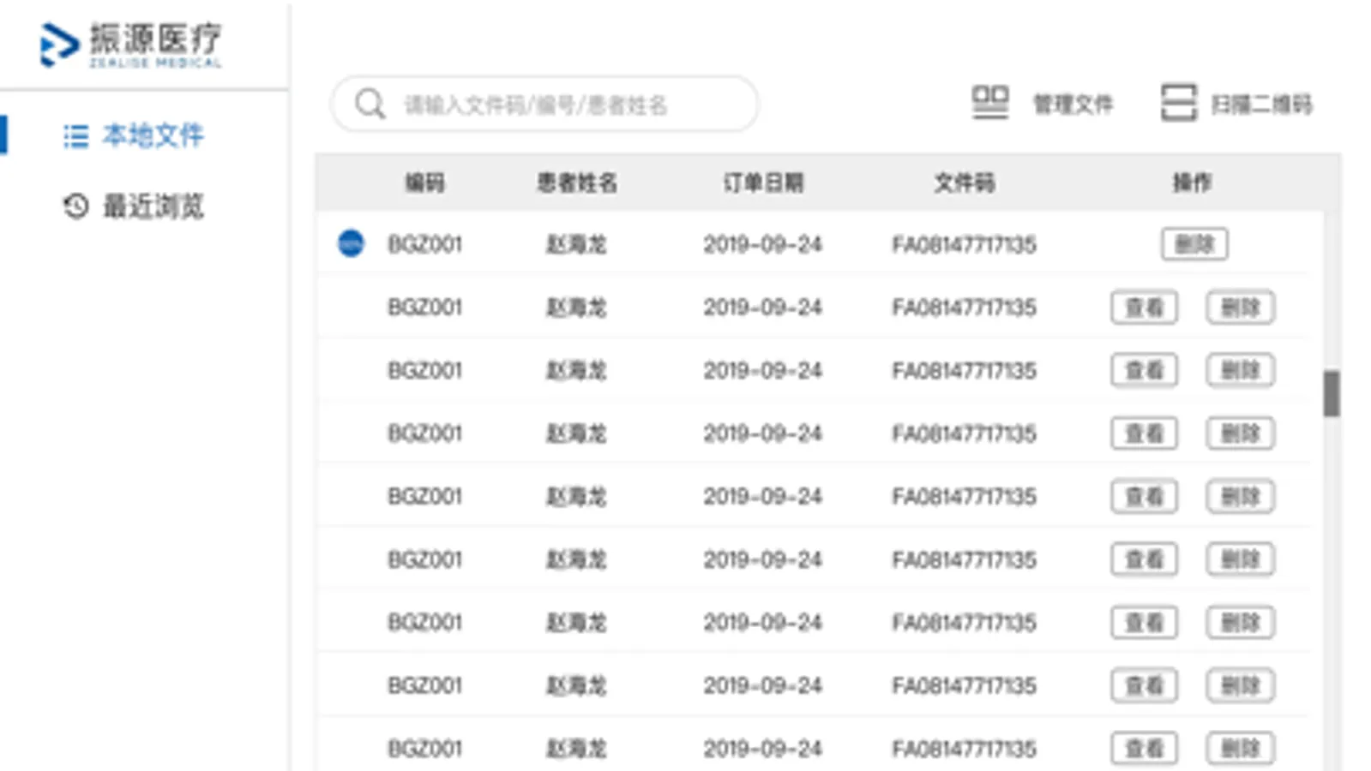Click 删除 in the sixth table row
The height and width of the screenshot is (771, 1371).
coord(1240,559)
